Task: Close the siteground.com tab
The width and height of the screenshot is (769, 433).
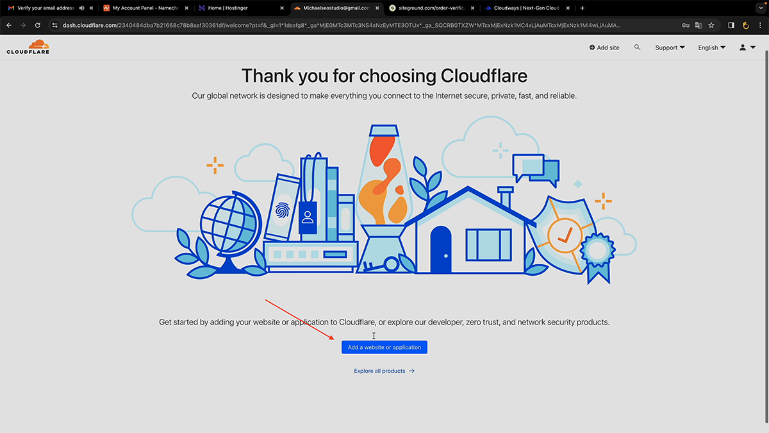Action: pos(473,8)
